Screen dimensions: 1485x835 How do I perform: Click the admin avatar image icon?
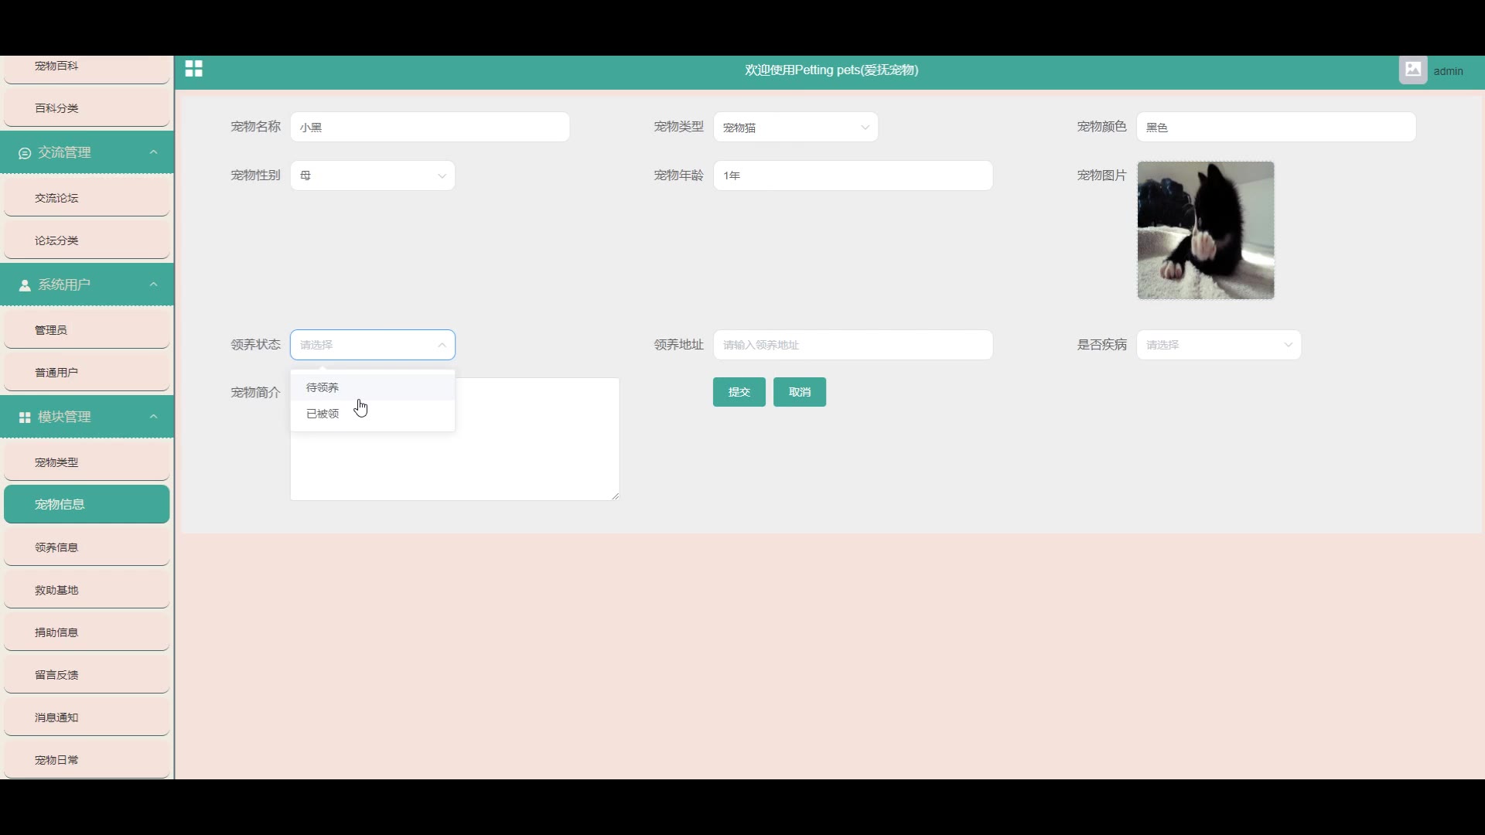[1412, 70]
